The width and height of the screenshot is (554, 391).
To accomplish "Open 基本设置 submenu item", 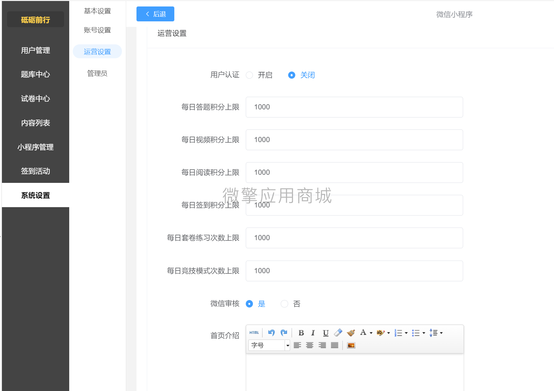I will click(97, 11).
